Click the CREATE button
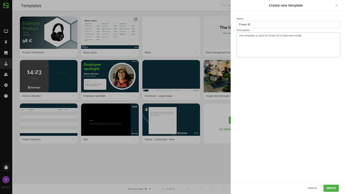This screenshot has height=194, width=346. (331, 188)
